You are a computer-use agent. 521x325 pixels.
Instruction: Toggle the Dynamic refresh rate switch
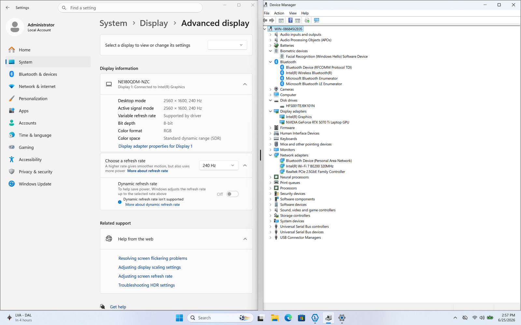(232, 194)
